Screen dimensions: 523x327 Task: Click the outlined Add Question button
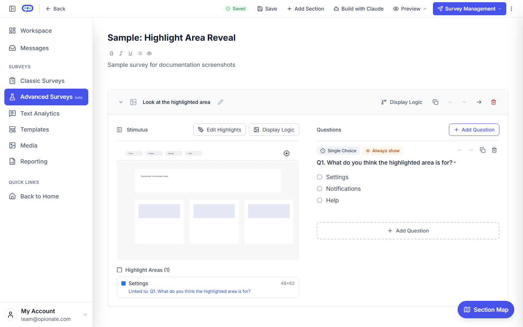point(474,130)
